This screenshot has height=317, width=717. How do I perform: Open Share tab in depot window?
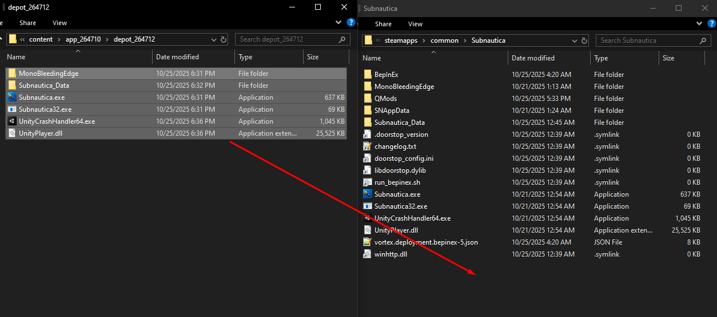[x=27, y=23]
